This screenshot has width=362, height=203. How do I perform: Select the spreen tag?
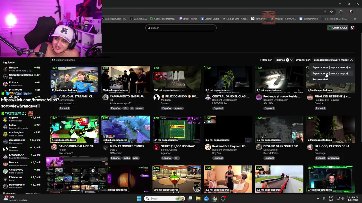click(178, 108)
